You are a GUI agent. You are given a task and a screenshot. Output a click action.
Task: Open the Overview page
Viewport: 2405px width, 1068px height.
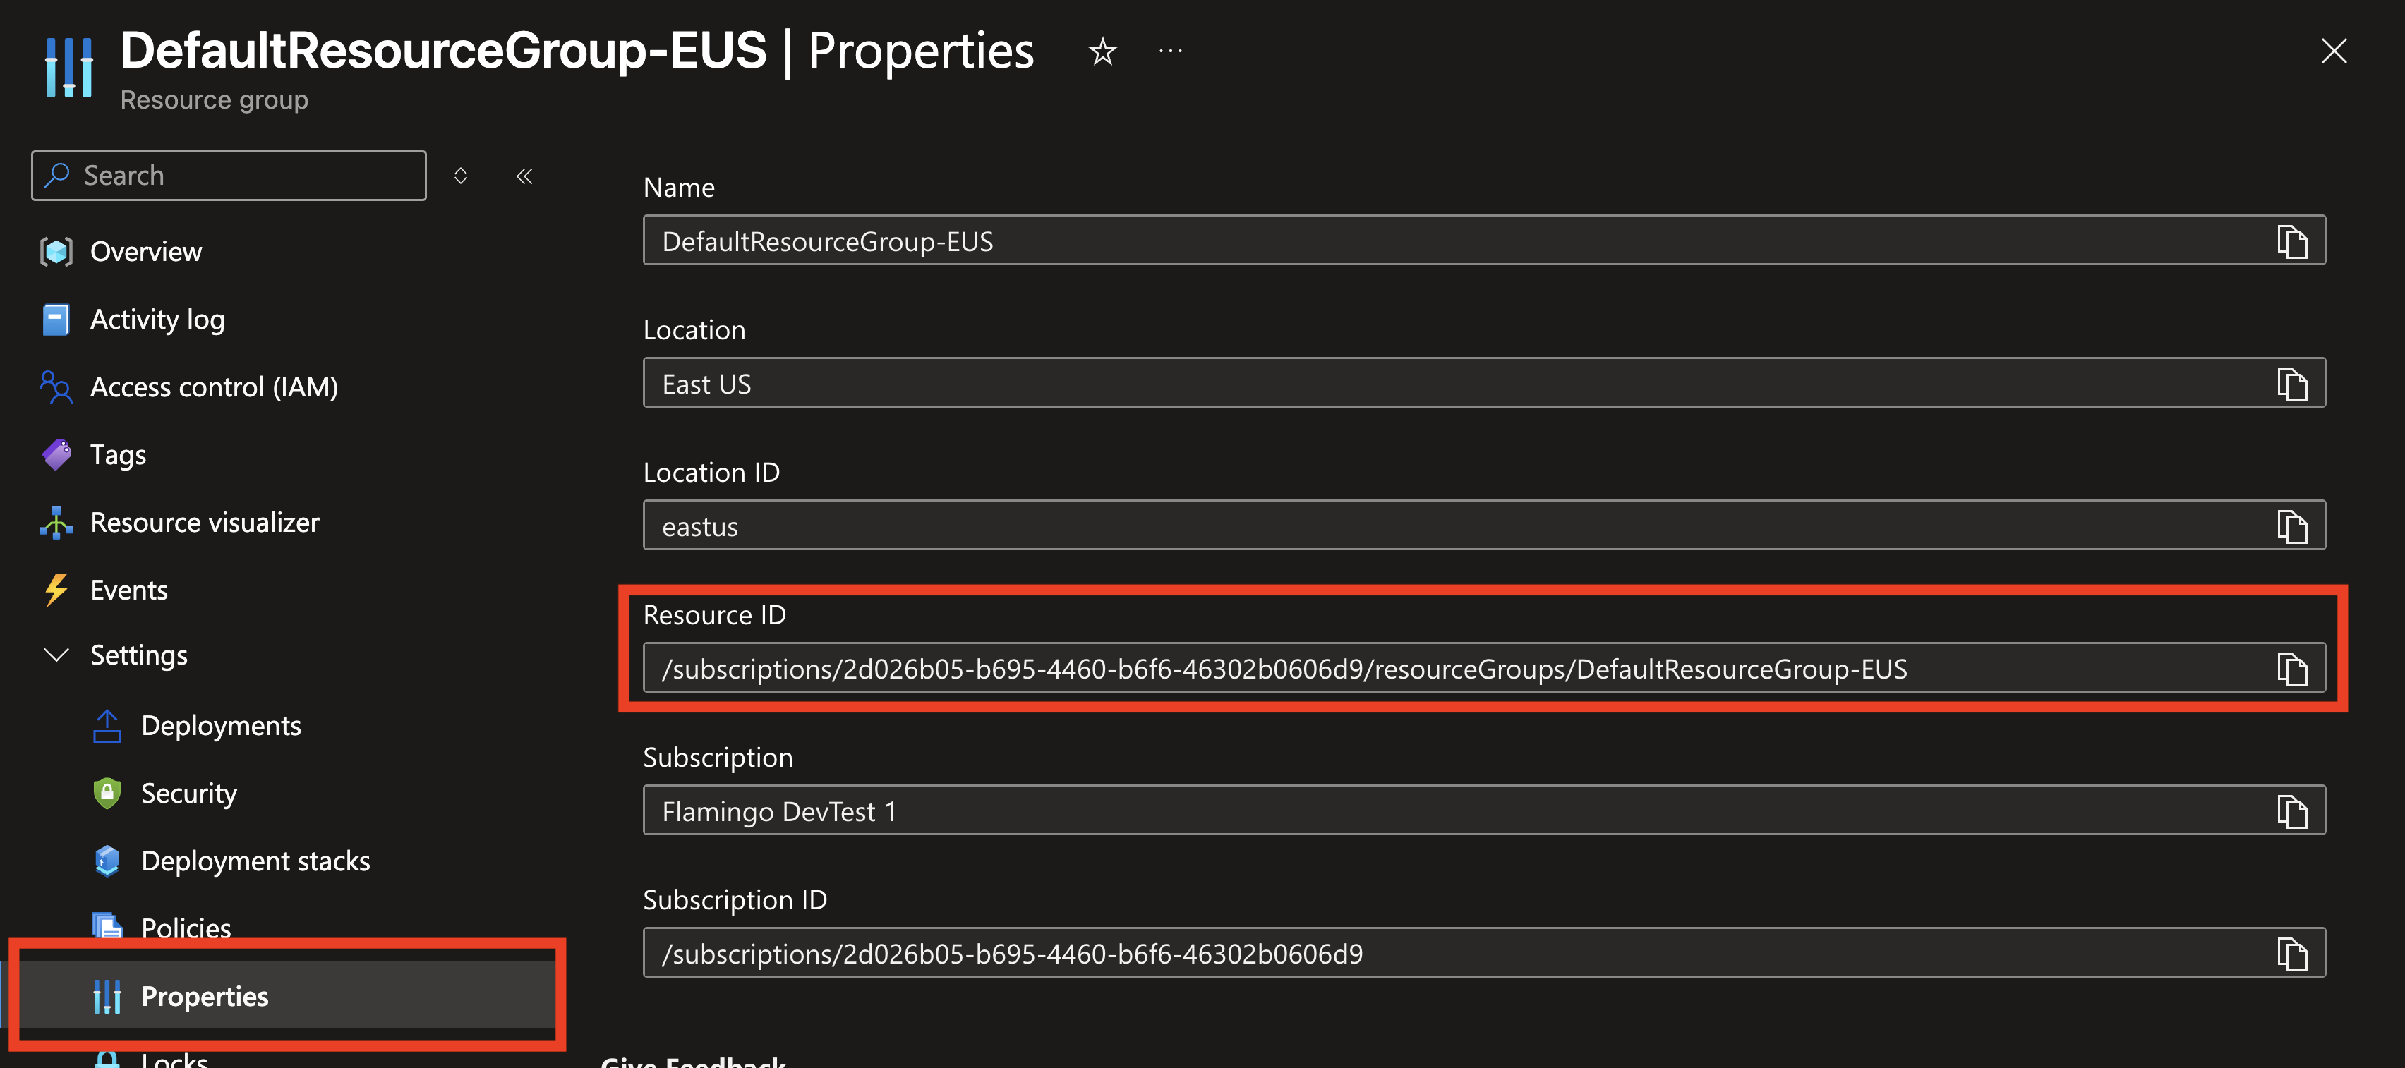[x=145, y=252]
